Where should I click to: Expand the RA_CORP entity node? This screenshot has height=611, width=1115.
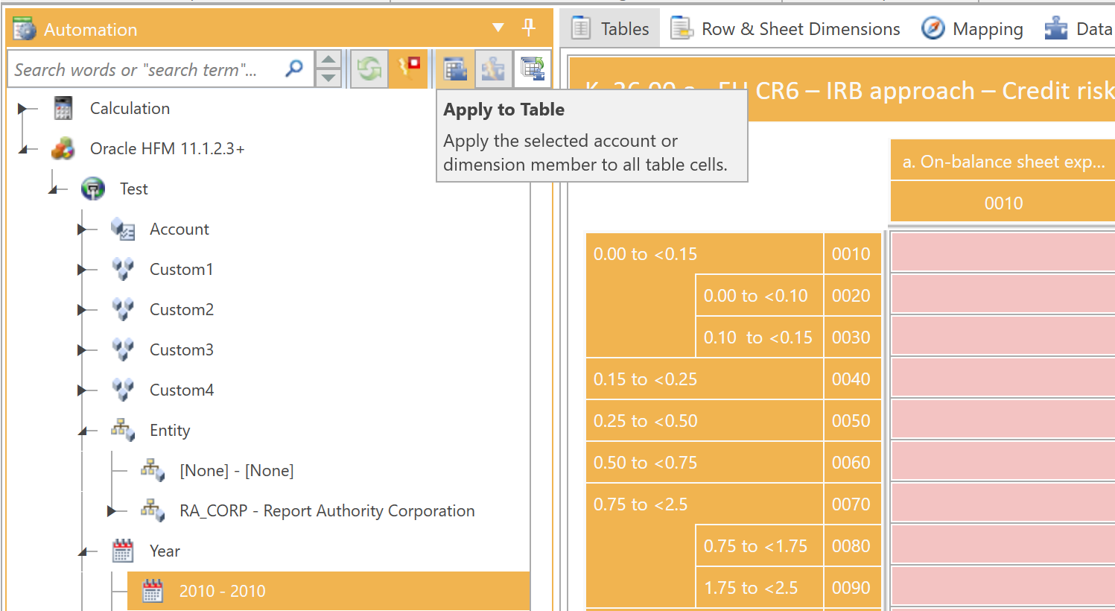(112, 511)
